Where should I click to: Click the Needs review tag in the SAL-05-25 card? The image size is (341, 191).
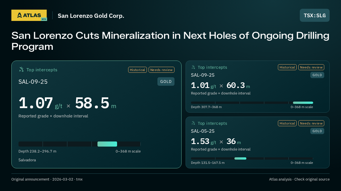point(311,123)
